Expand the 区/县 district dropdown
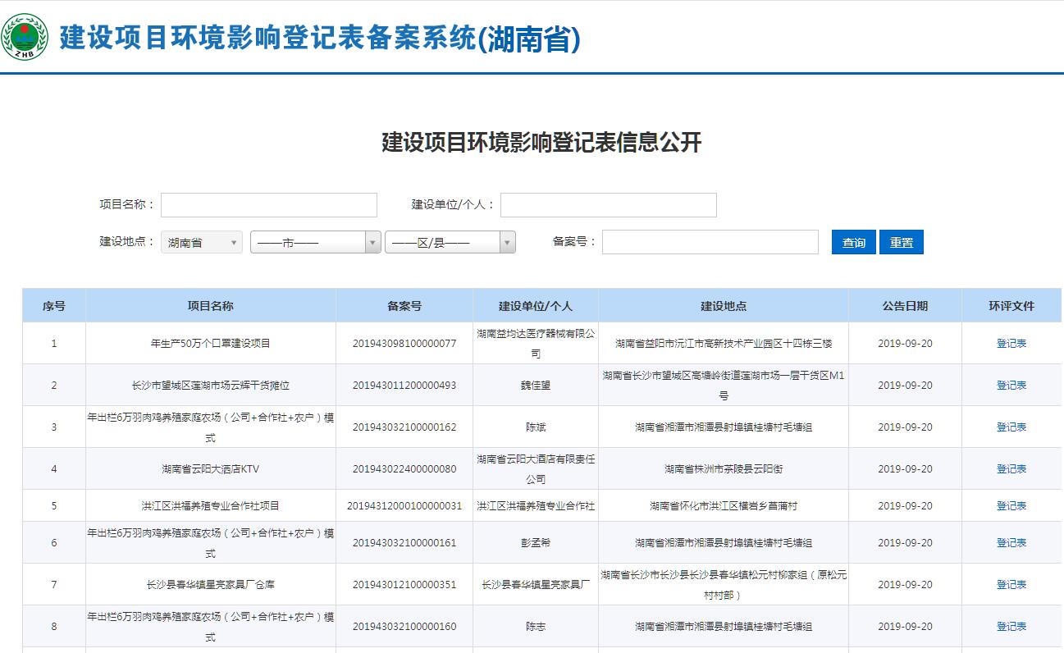Viewport: 1064px width, 653px height. click(x=450, y=242)
